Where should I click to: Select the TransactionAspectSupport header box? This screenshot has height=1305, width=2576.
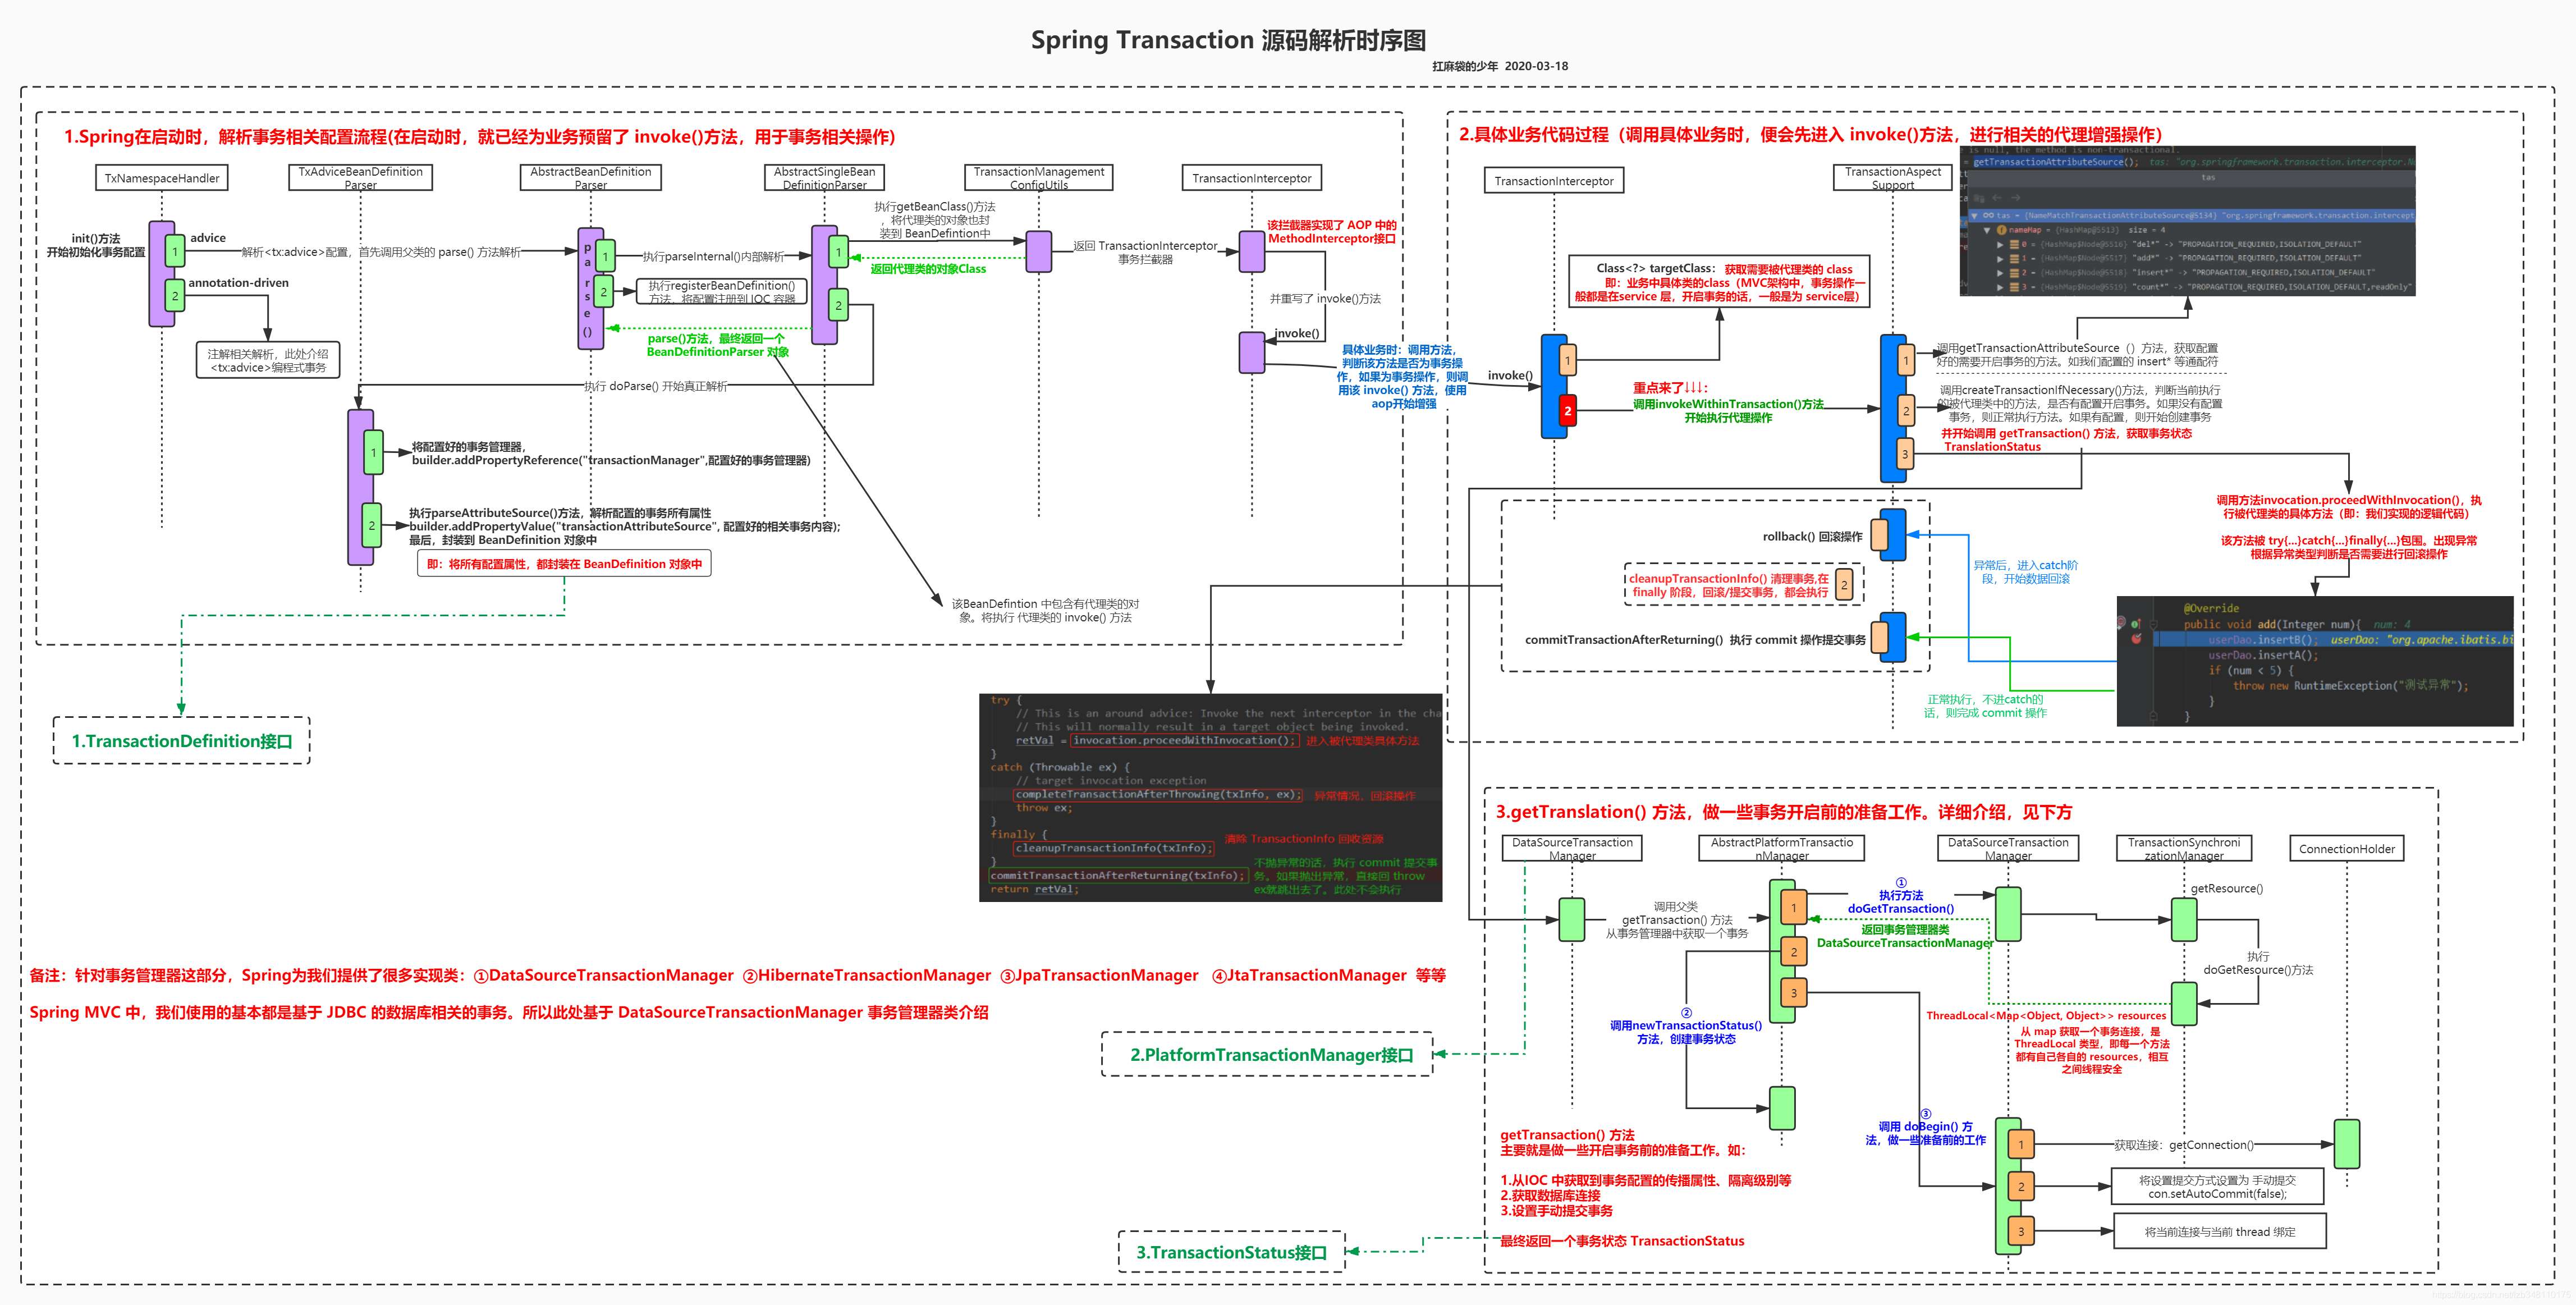click(1893, 177)
